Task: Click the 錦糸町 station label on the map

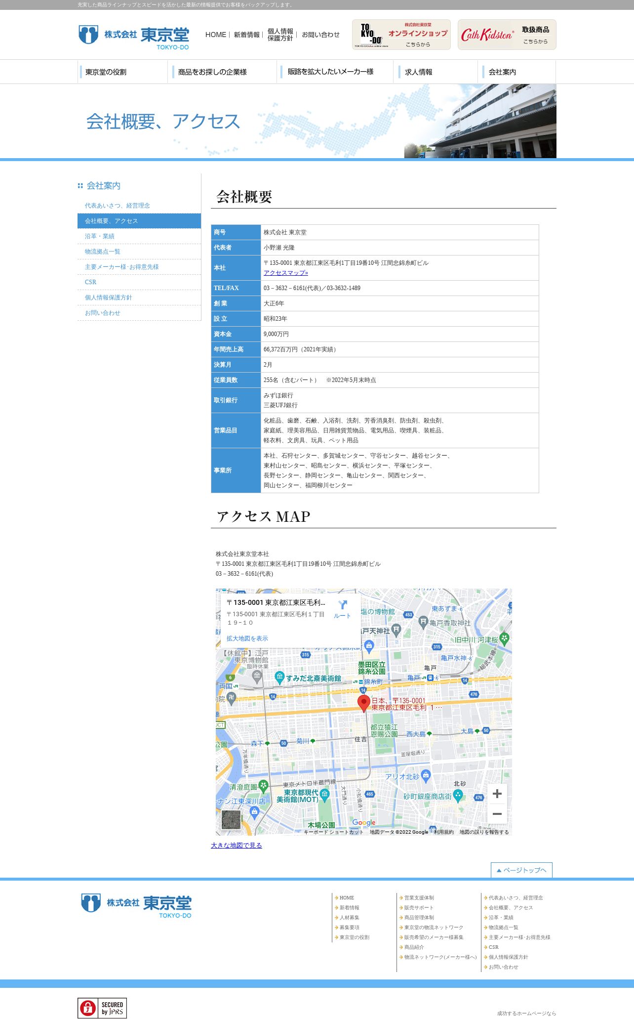Action: click(x=373, y=682)
